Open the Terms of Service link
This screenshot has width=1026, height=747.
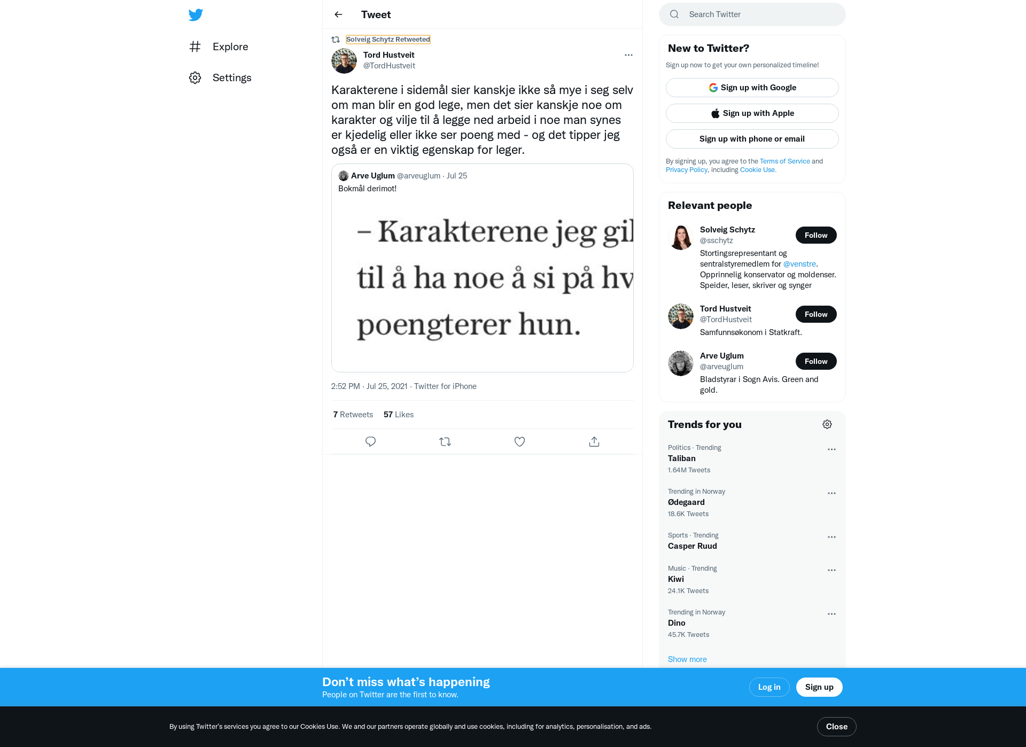click(785, 161)
